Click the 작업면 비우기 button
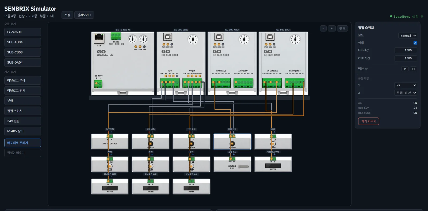Image resolution: width=428 pixels, height=211 pixels. 23,153
